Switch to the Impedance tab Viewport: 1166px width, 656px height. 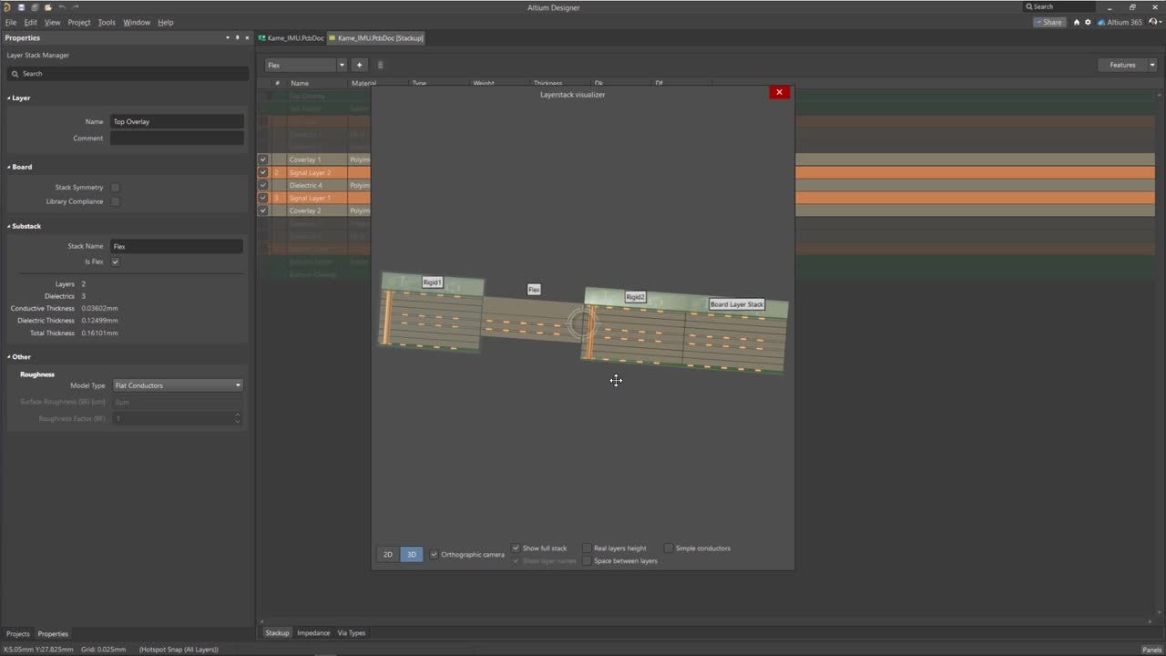tap(313, 633)
